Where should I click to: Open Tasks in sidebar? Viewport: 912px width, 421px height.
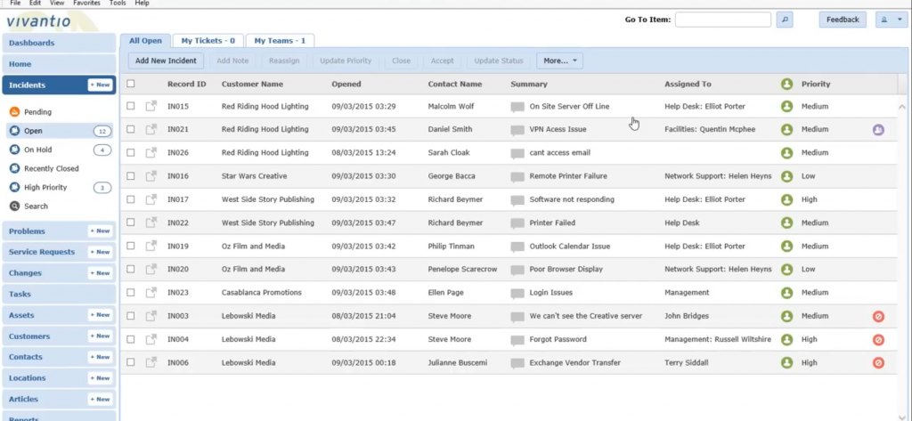coord(59,295)
